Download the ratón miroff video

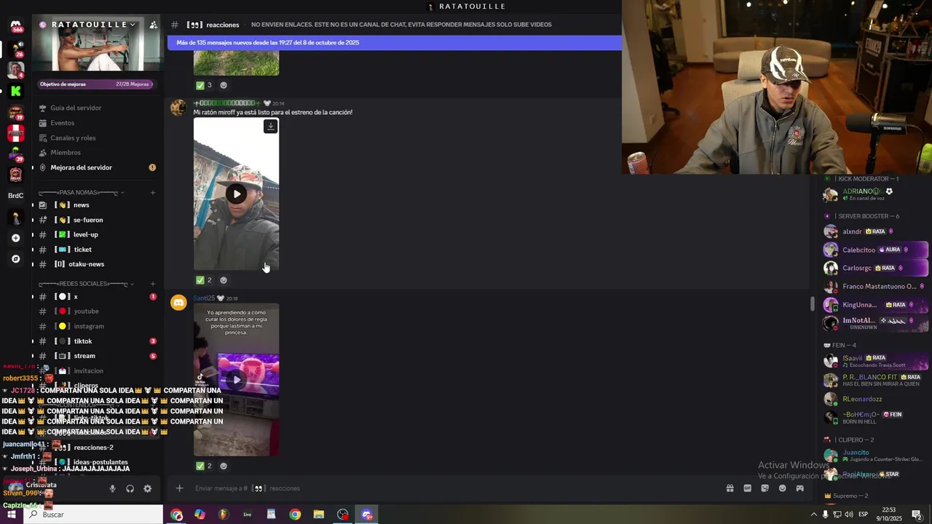click(270, 127)
